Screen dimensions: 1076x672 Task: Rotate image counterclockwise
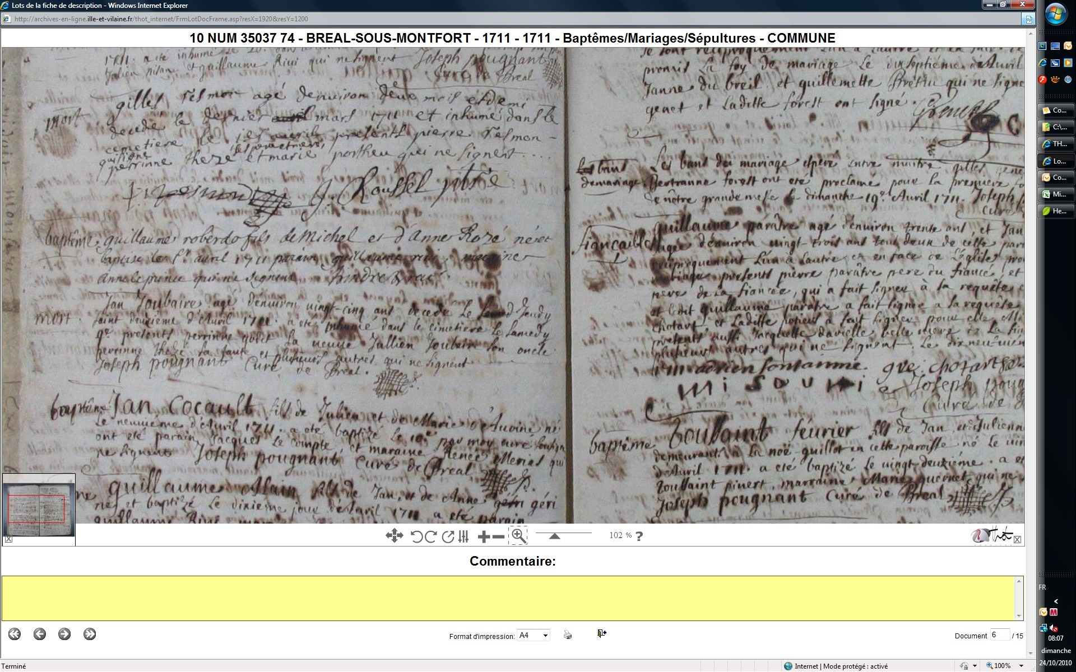[416, 536]
